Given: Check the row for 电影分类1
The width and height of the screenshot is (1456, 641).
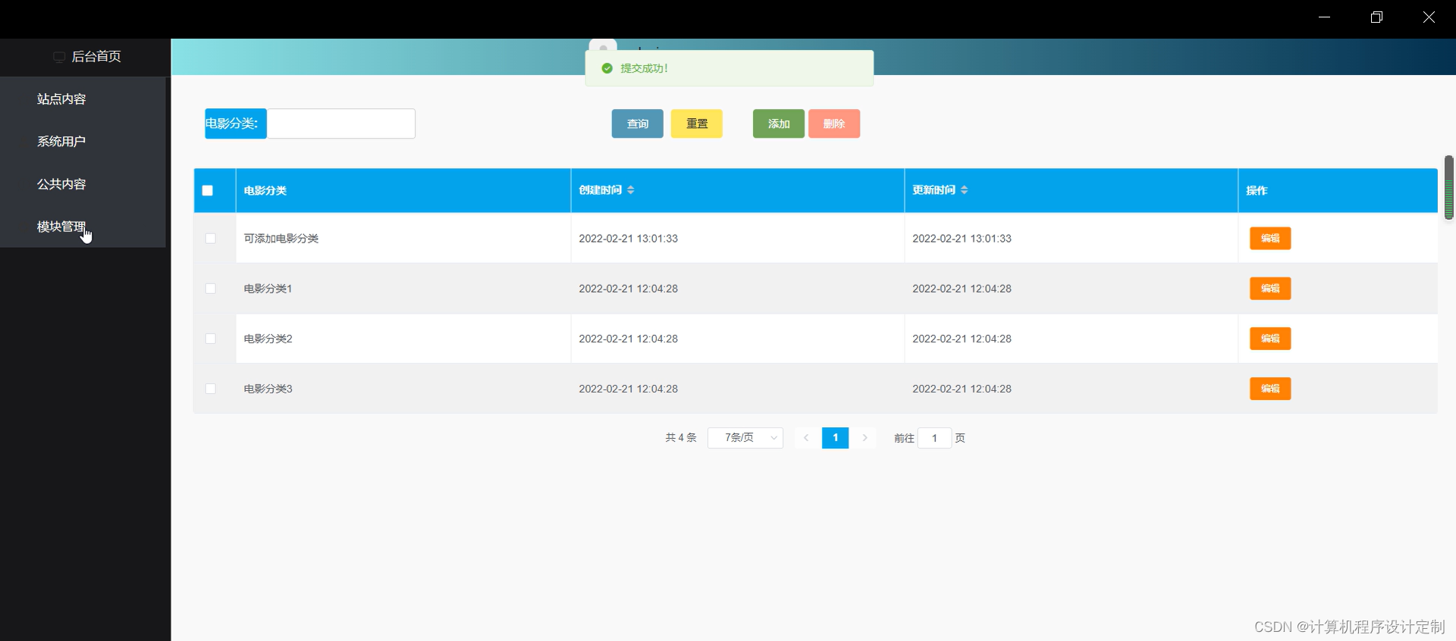Looking at the screenshot, I should pyautogui.click(x=211, y=289).
